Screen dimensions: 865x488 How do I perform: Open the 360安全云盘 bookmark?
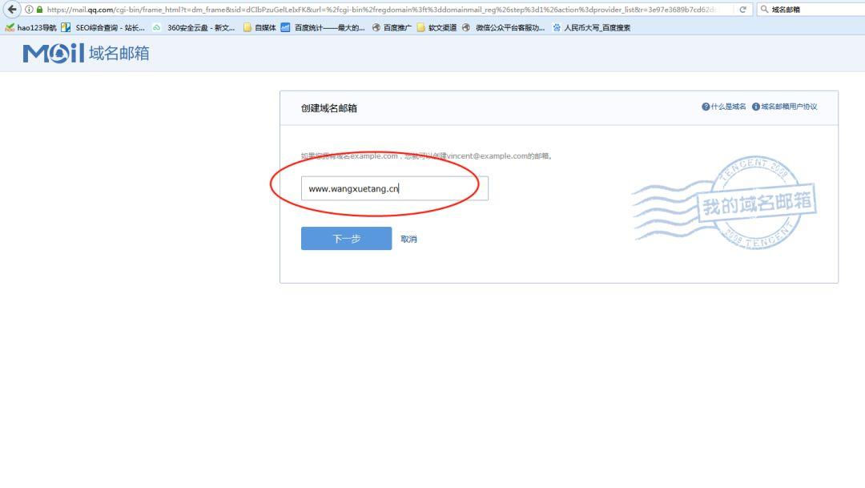194,27
